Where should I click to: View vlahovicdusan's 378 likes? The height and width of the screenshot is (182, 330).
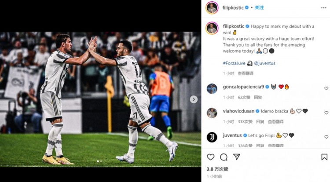tap(245, 122)
